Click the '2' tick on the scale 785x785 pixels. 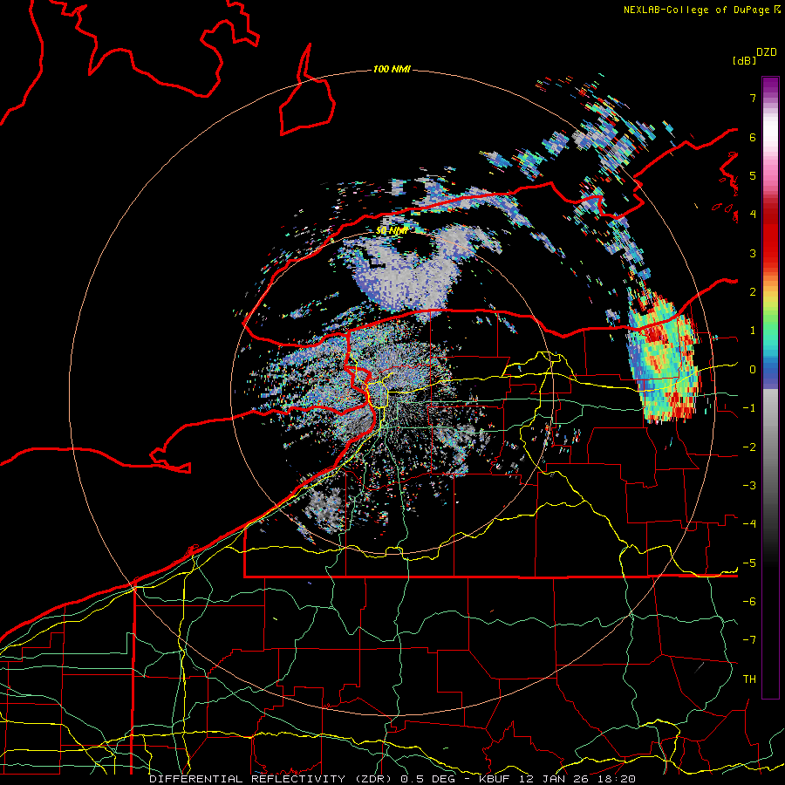[753, 292]
